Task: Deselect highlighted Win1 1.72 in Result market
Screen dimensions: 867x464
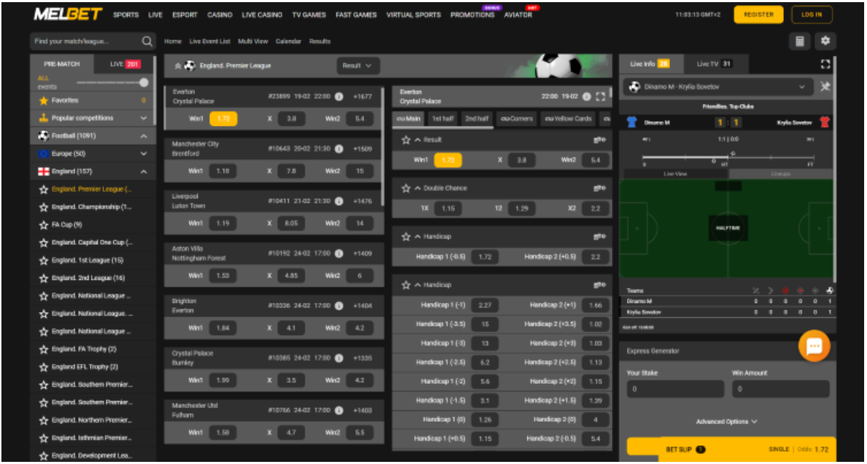Action: point(448,160)
